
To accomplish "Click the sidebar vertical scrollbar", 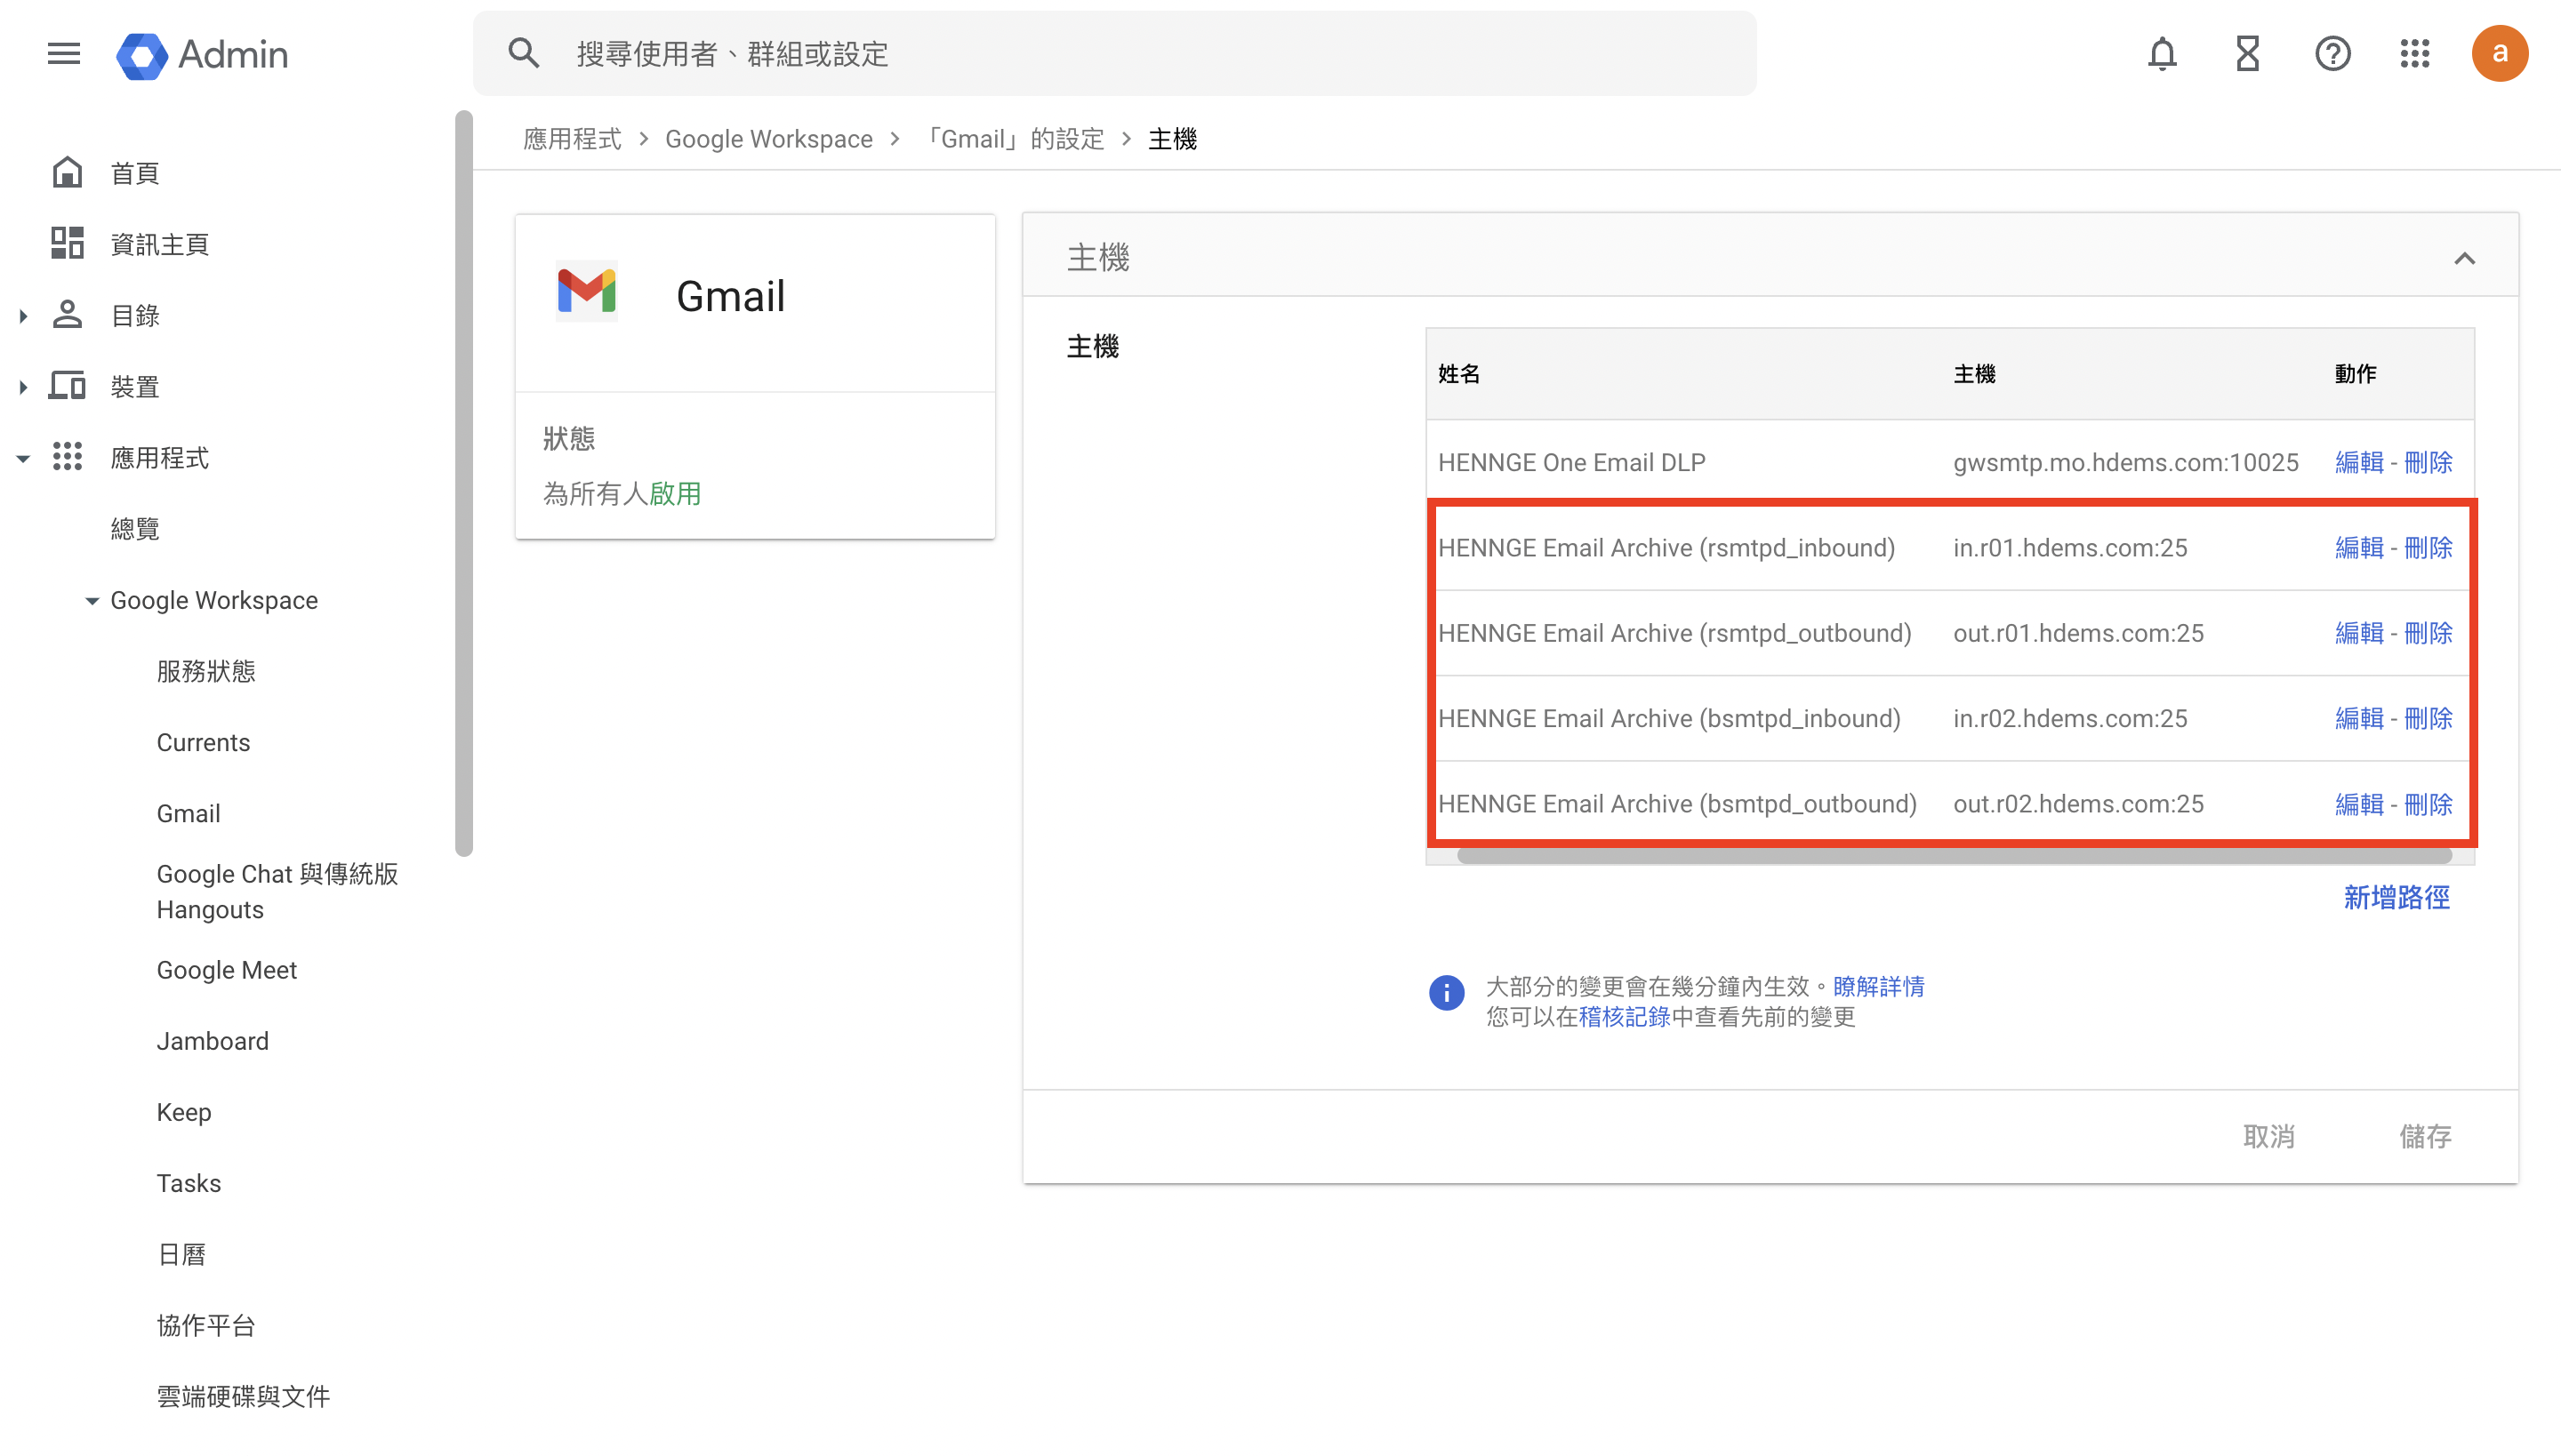I will click(x=463, y=483).
